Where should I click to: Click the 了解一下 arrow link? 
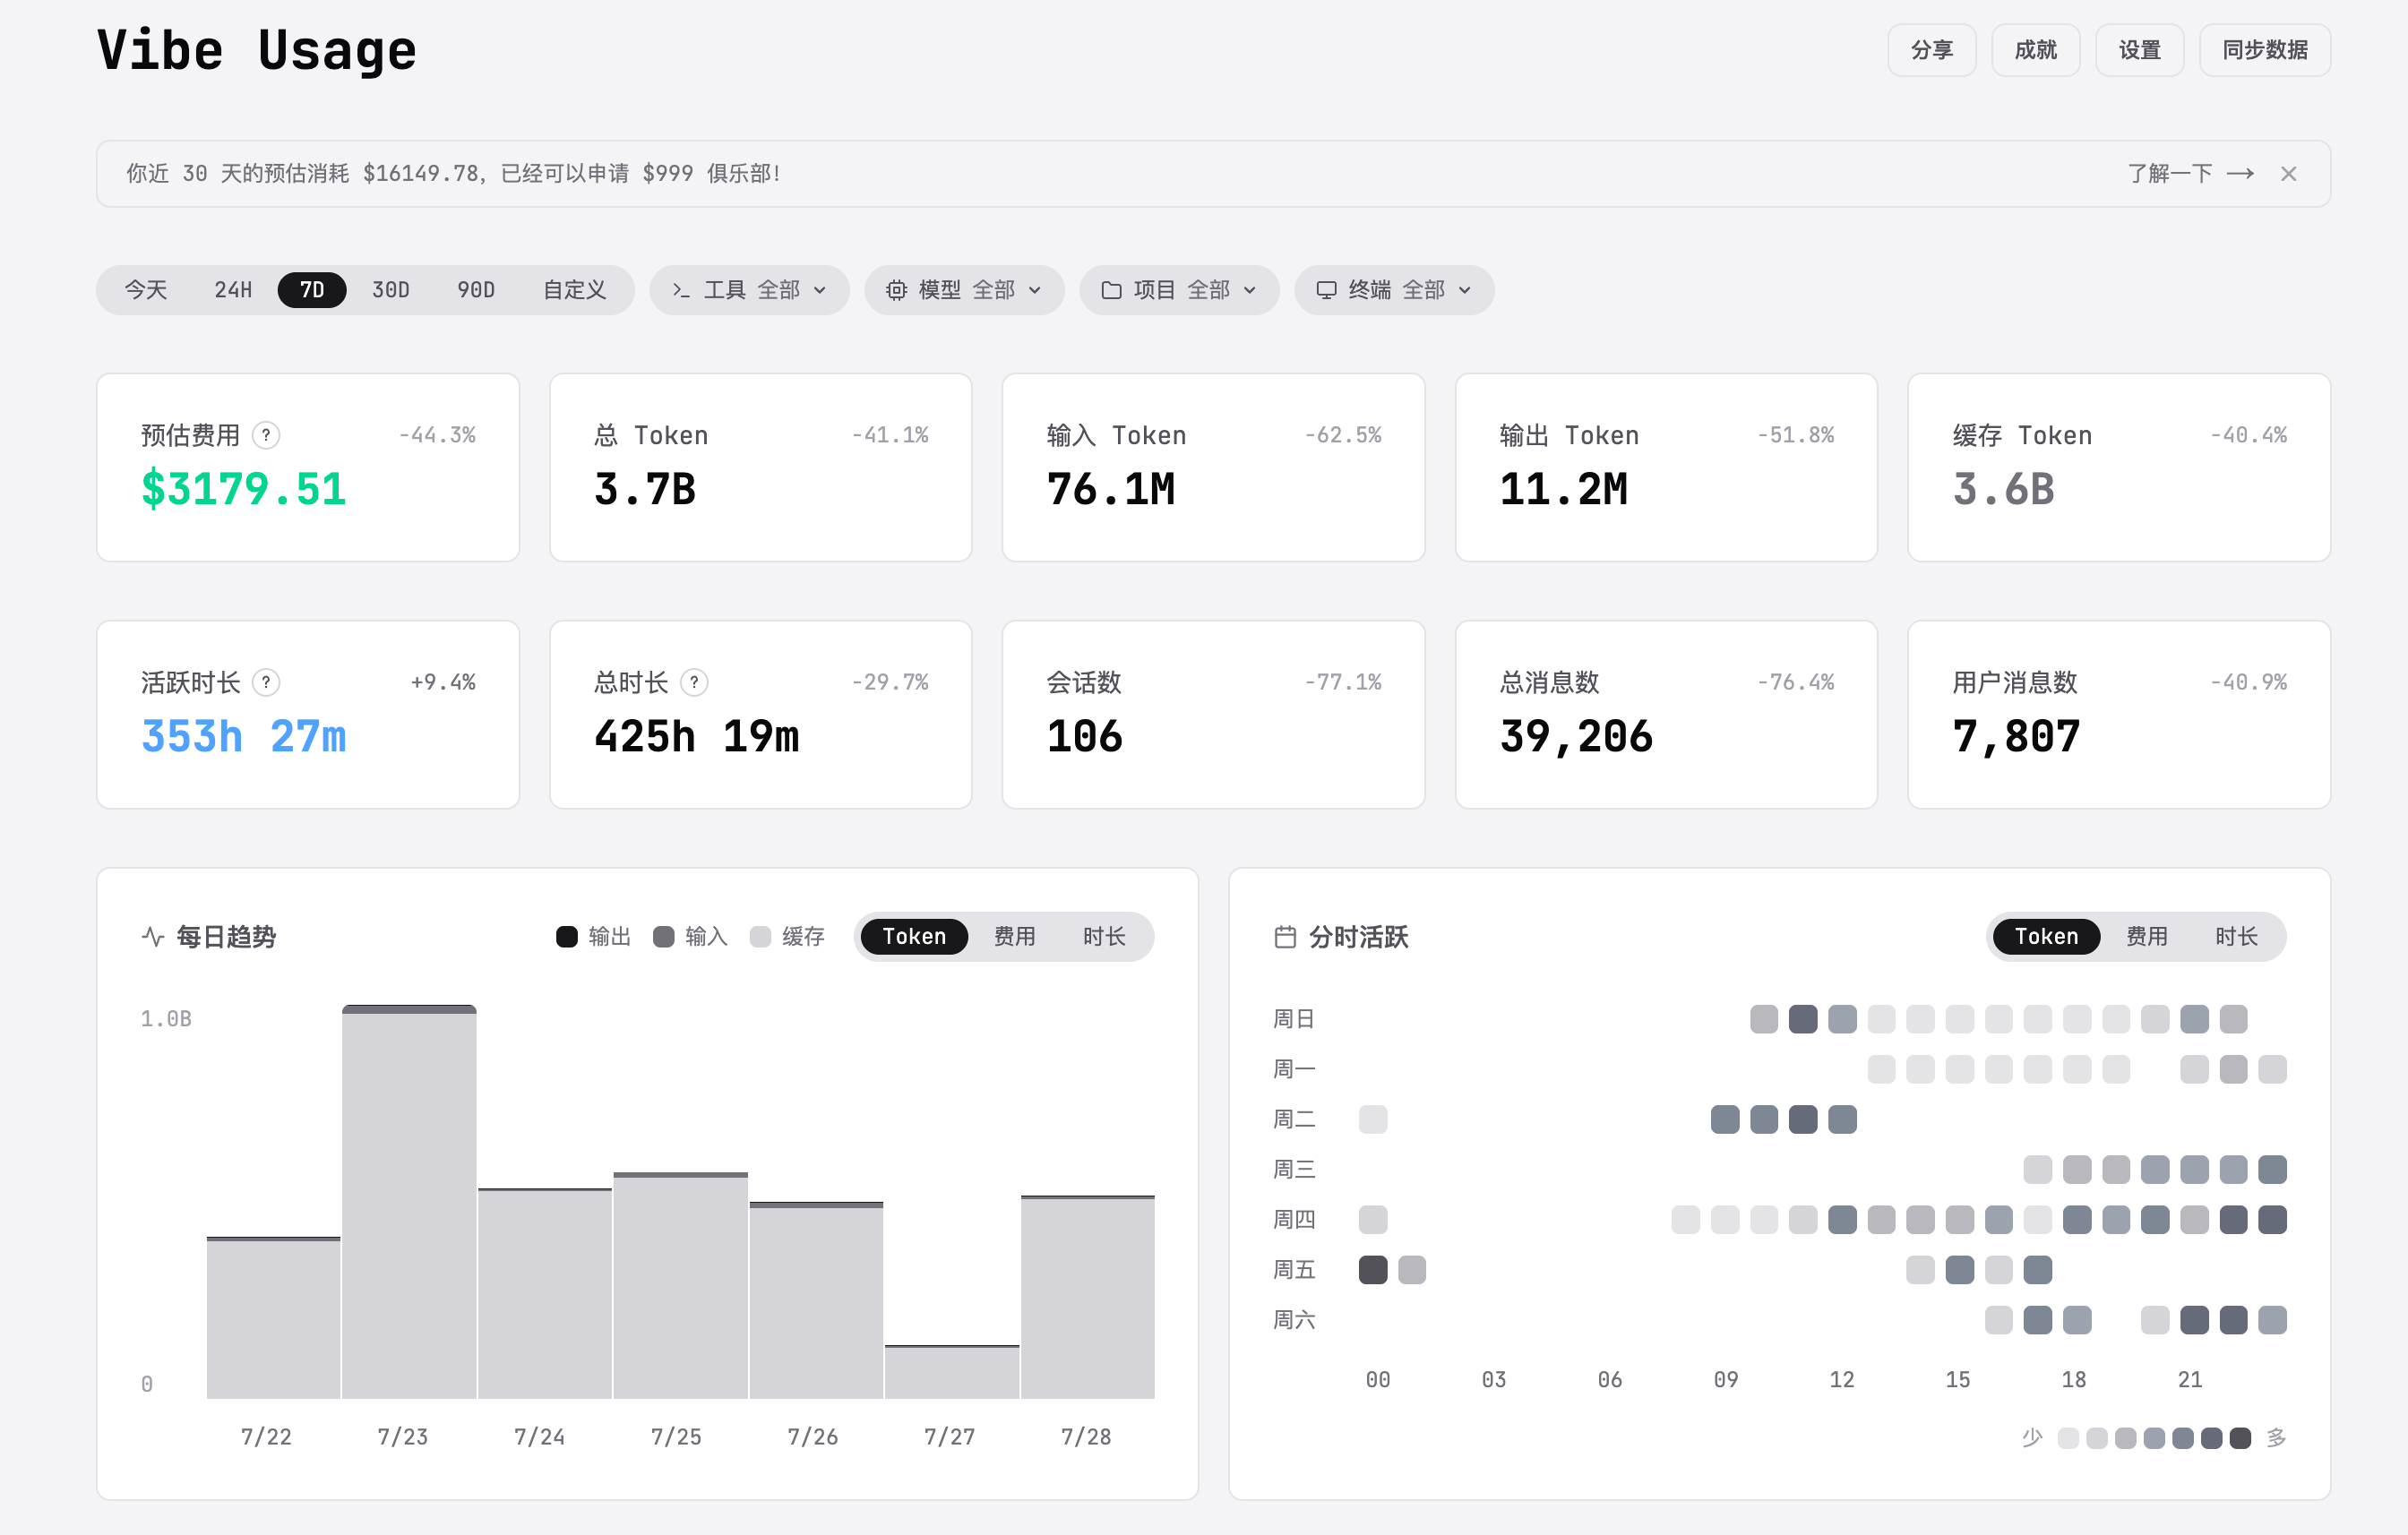[x=2190, y=174]
